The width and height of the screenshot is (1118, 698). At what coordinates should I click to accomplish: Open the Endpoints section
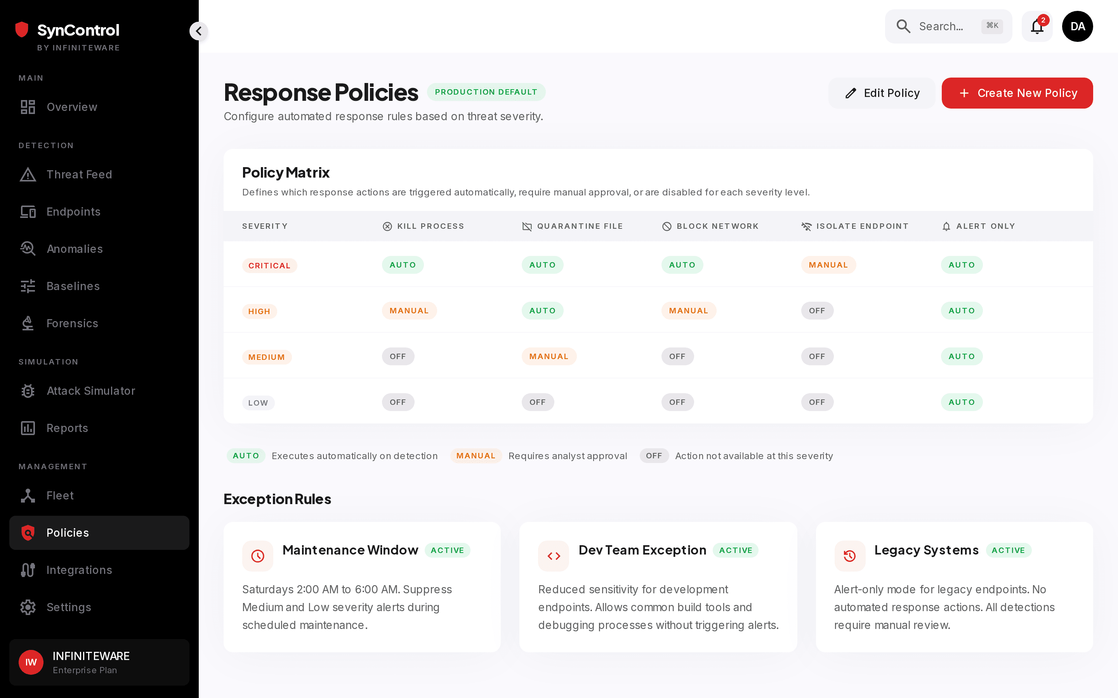click(x=99, y=211)
